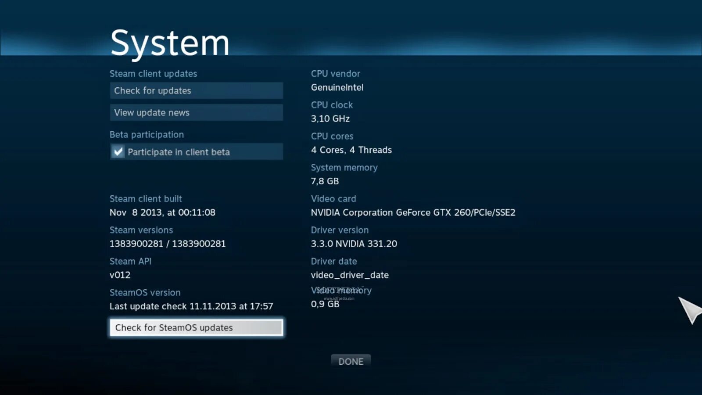Click the Steam versions label
This screenshot has width=702, height=395.
141,230
